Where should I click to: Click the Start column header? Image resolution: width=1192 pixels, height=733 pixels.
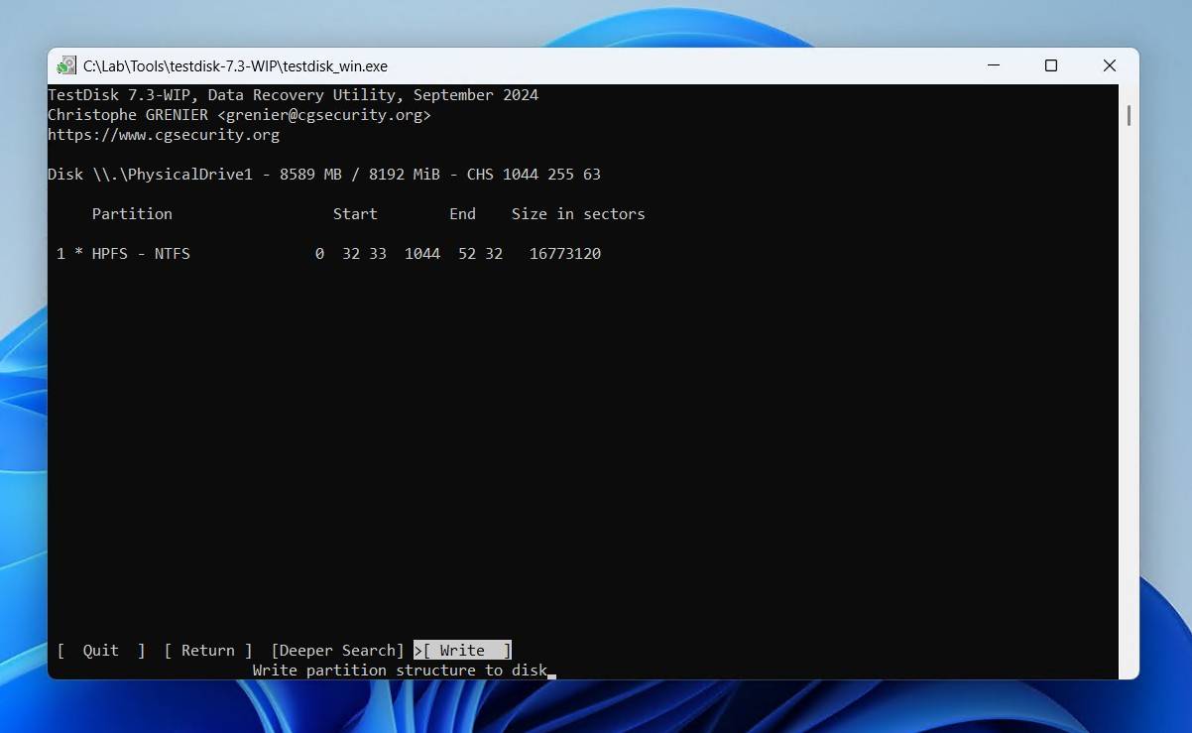tap(355, 214)
